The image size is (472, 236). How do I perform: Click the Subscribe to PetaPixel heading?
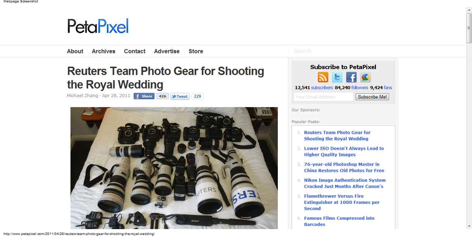[343, 67]
